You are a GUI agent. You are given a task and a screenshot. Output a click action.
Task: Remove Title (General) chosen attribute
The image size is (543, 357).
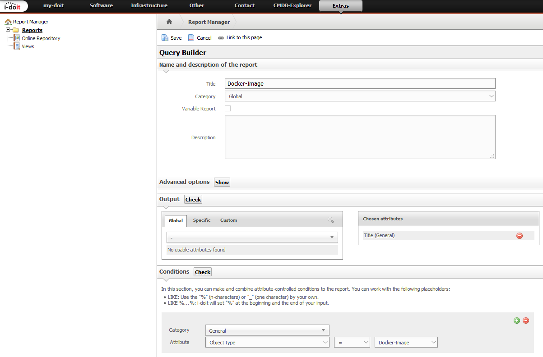click(519, 236)
